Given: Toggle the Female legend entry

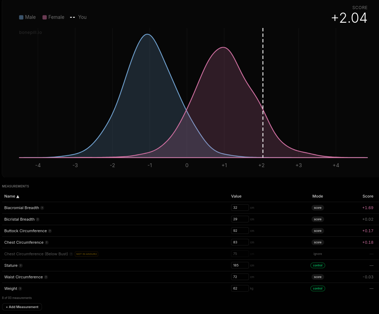Looking at the screenshot, I should (53, 17).
